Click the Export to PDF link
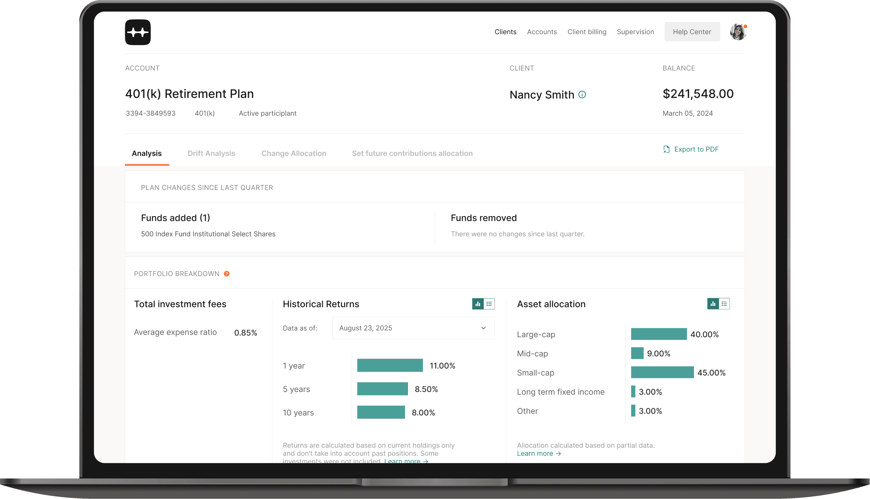 (696, 149)
